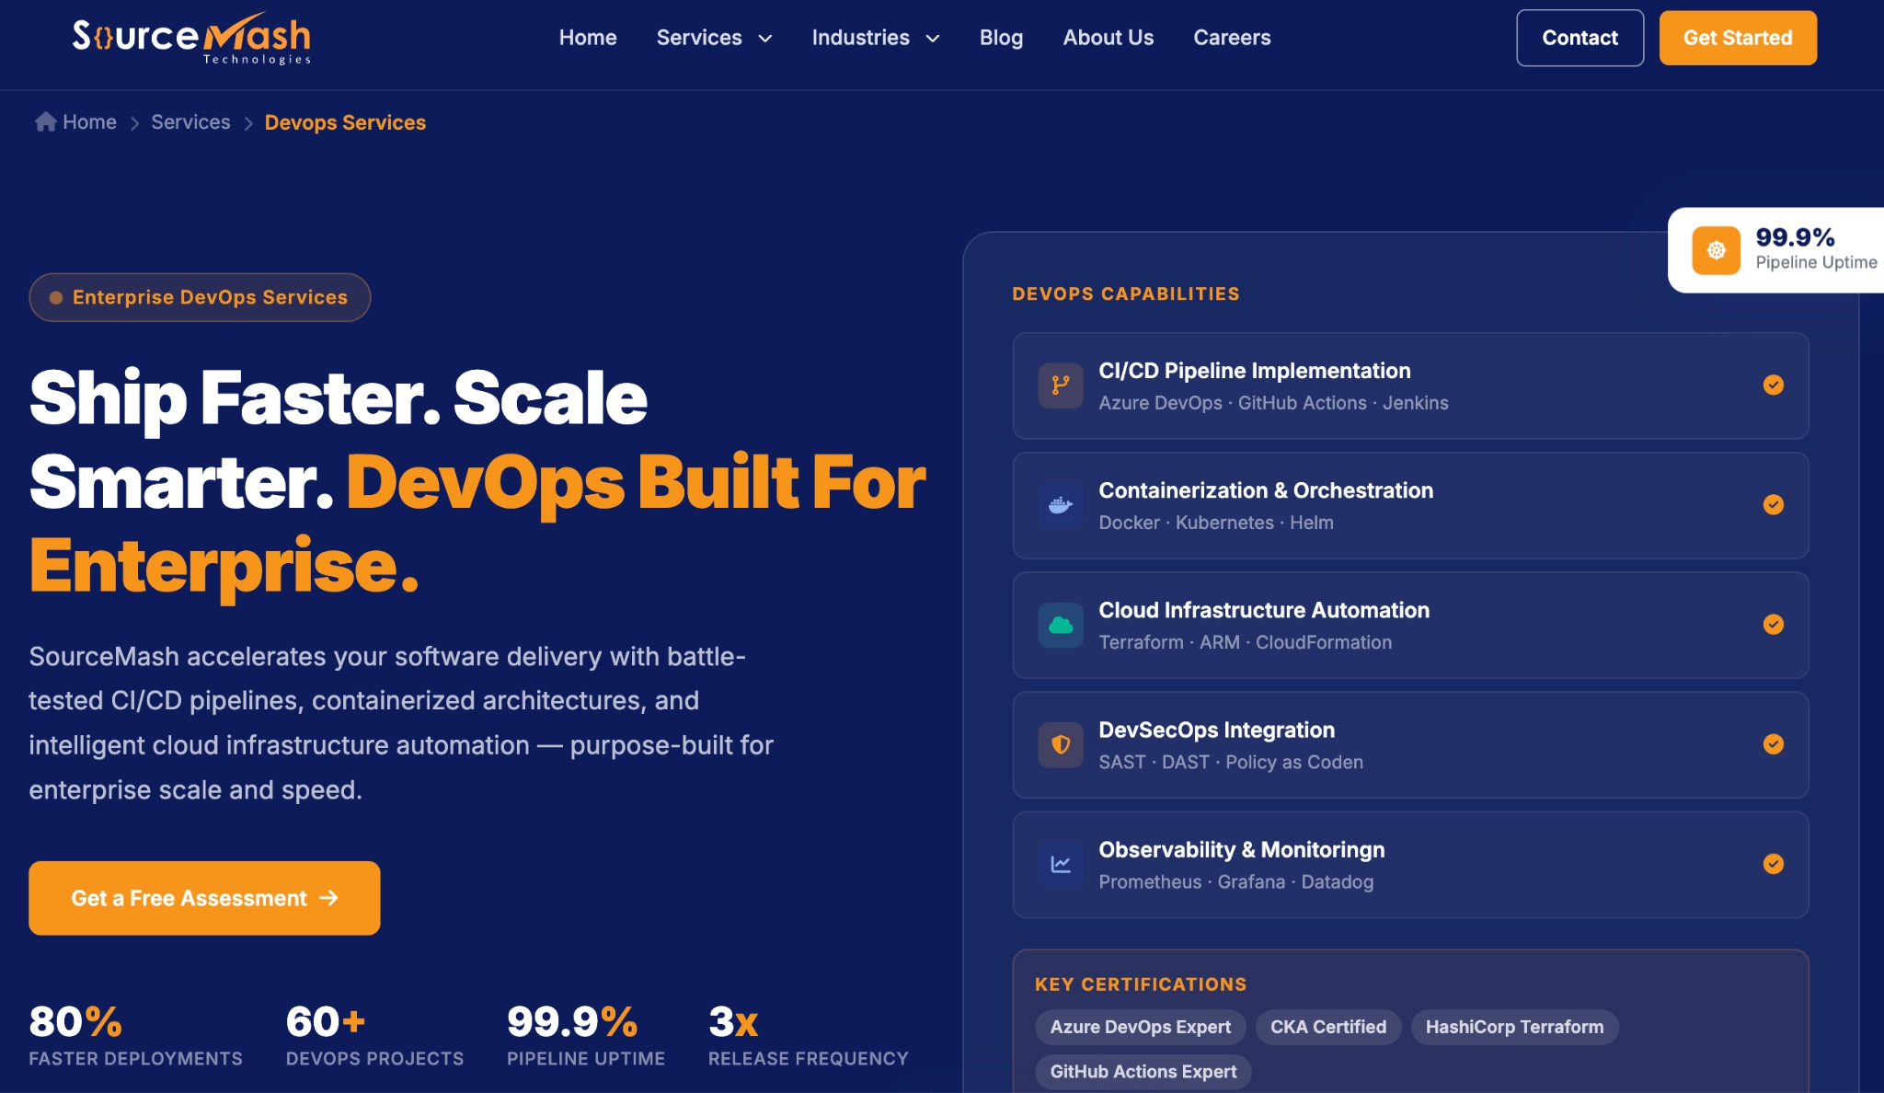Click the 99.9% Pipeline Uptime stat number
Viewport: 1884px width, 1093px height.
(572, 1021)
